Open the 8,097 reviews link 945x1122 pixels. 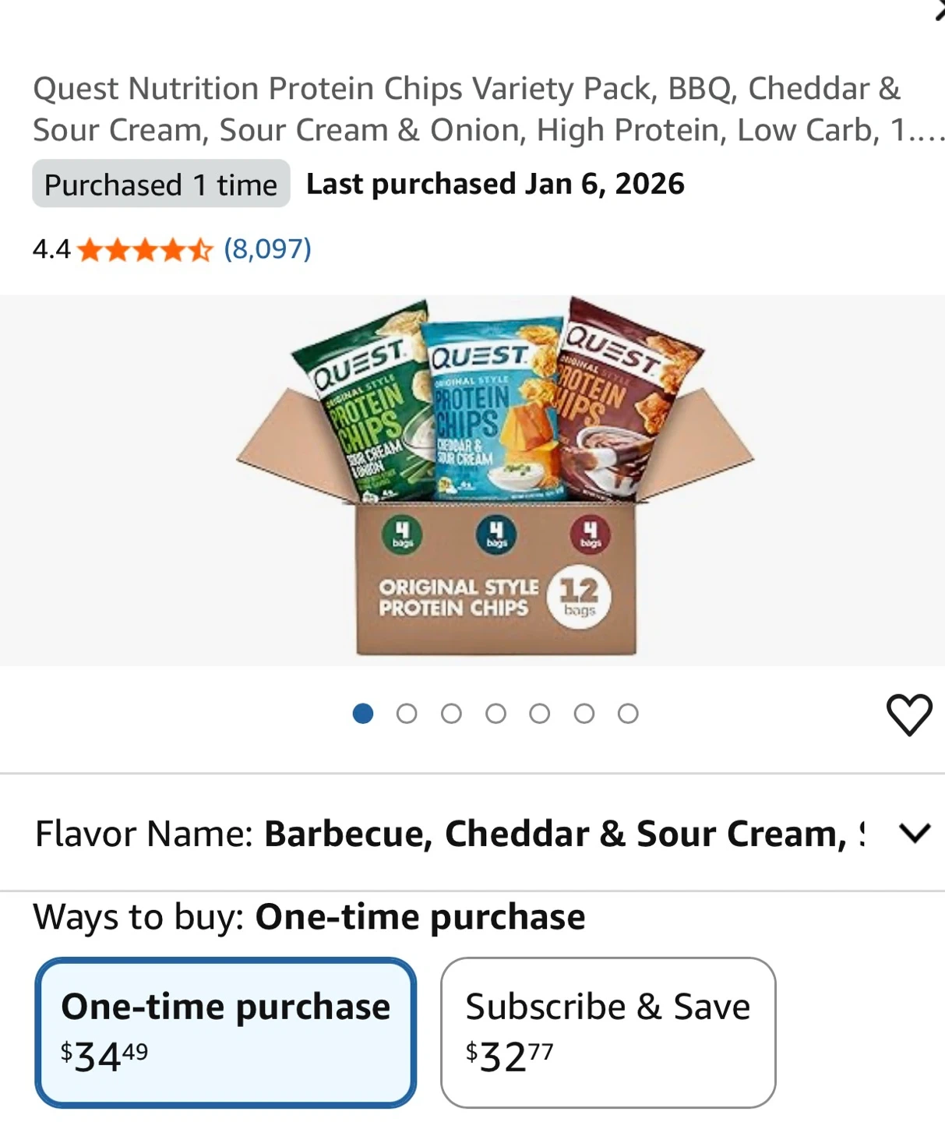click(x=267, y=249)
